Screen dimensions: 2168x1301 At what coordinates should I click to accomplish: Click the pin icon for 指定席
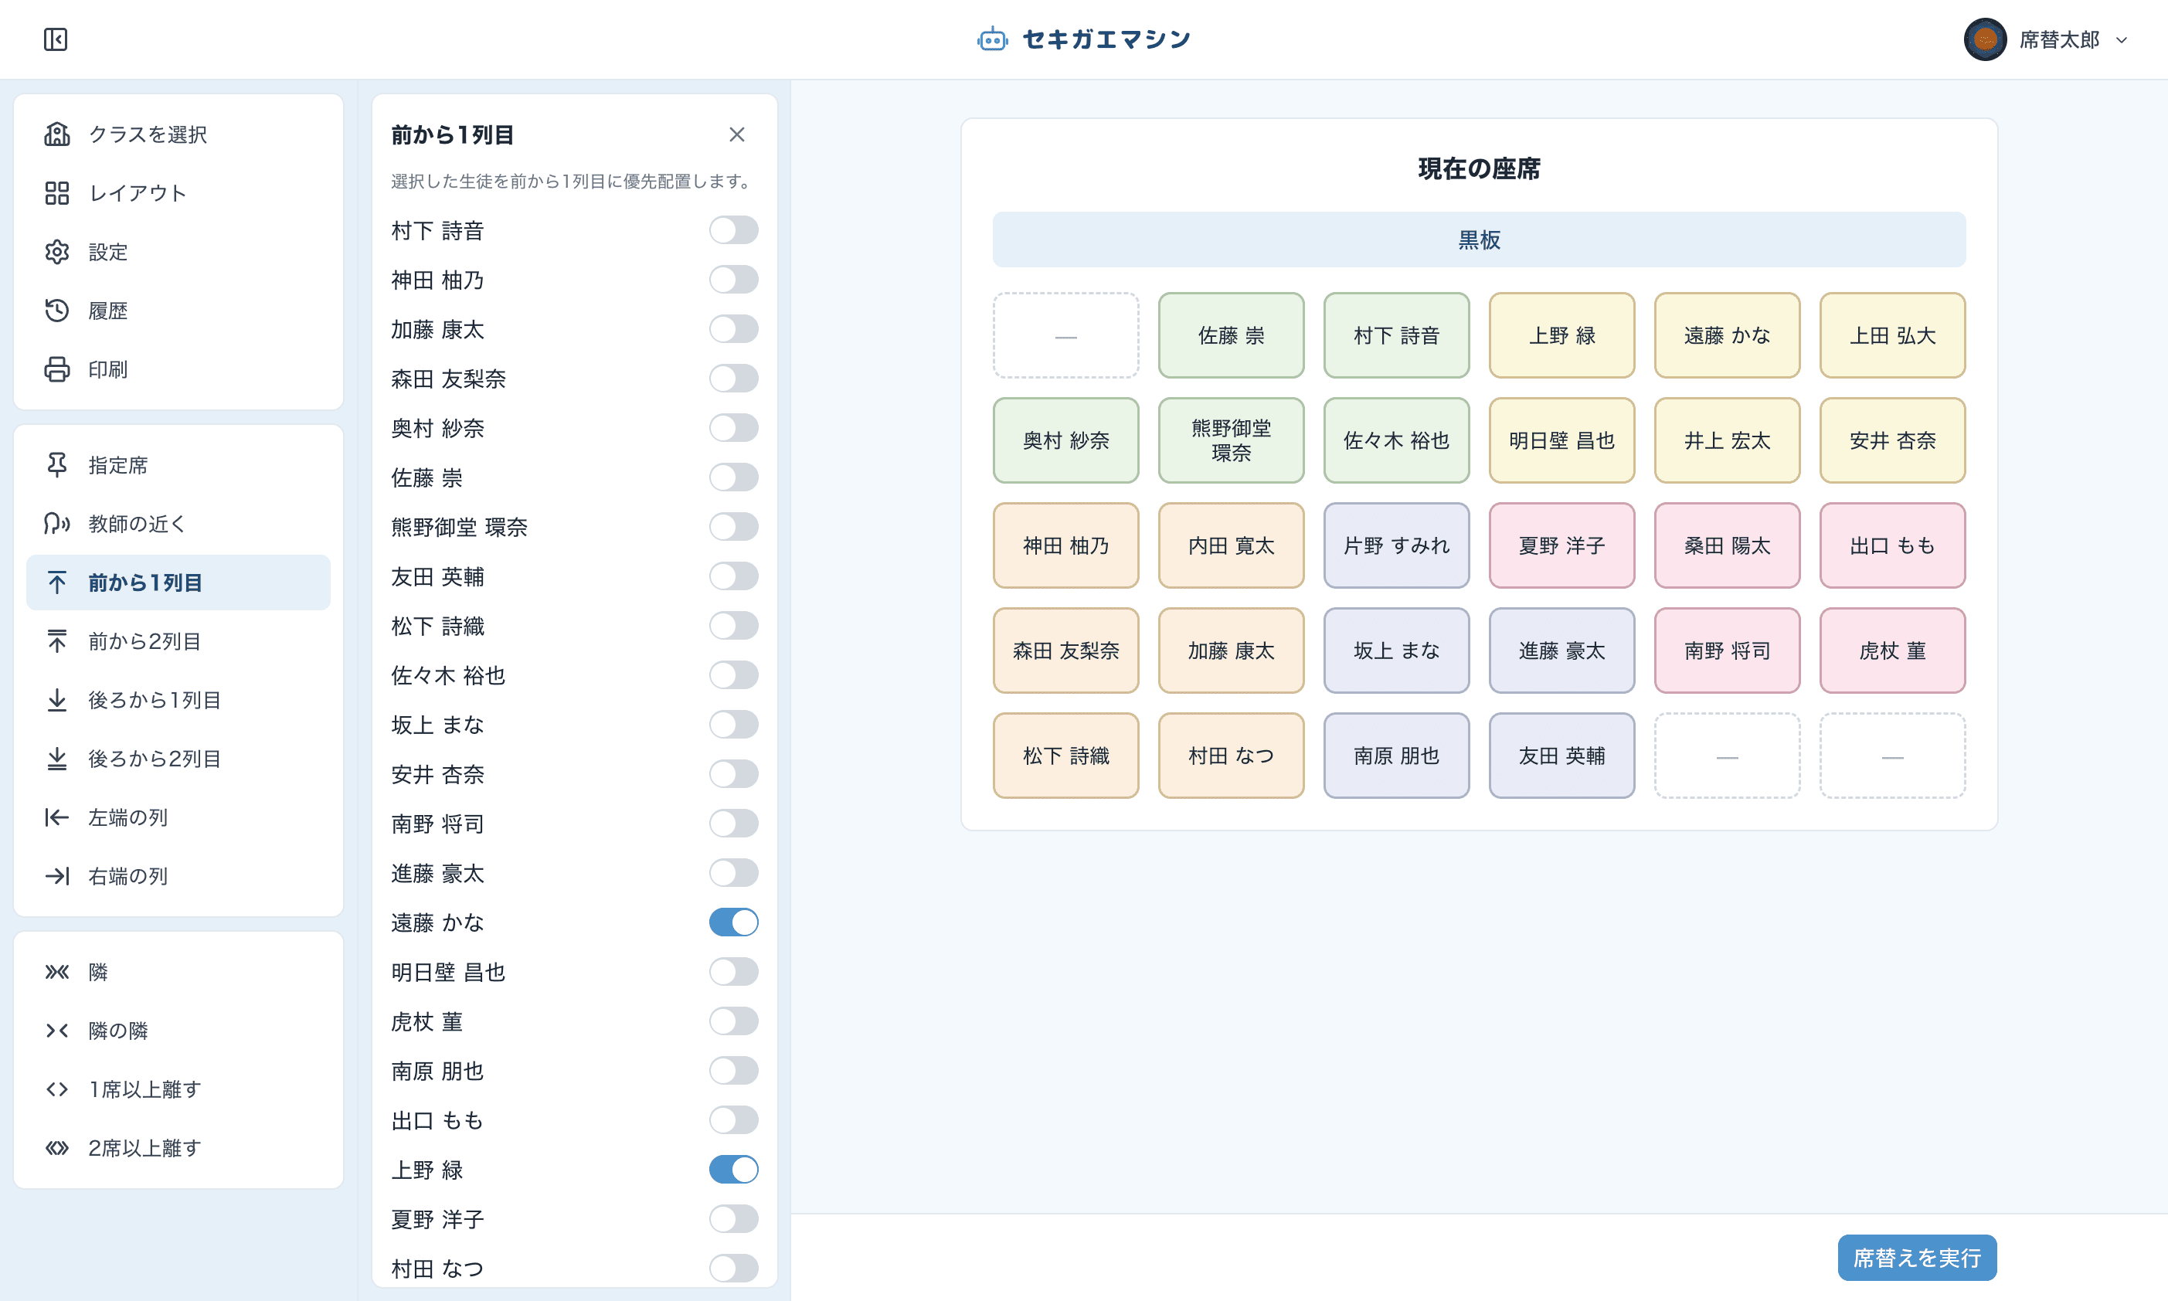click(57, 464)
